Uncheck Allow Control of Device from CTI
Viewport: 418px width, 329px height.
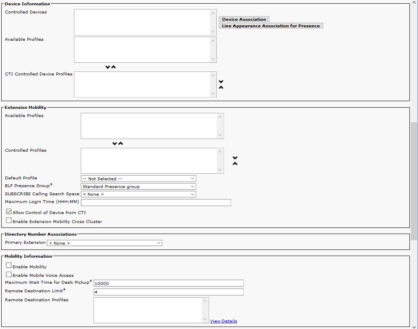click(x=9, y=212)
